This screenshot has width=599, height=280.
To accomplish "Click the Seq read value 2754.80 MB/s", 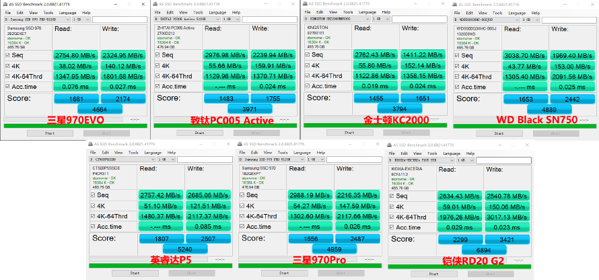I will tap(75, 56).
